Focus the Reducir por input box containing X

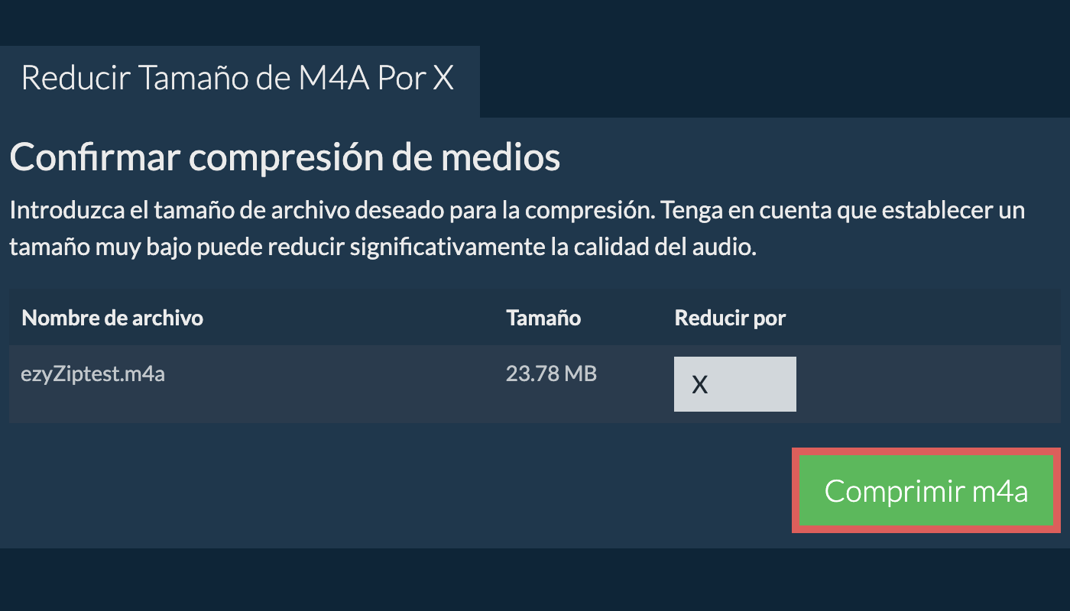point(735,384)
